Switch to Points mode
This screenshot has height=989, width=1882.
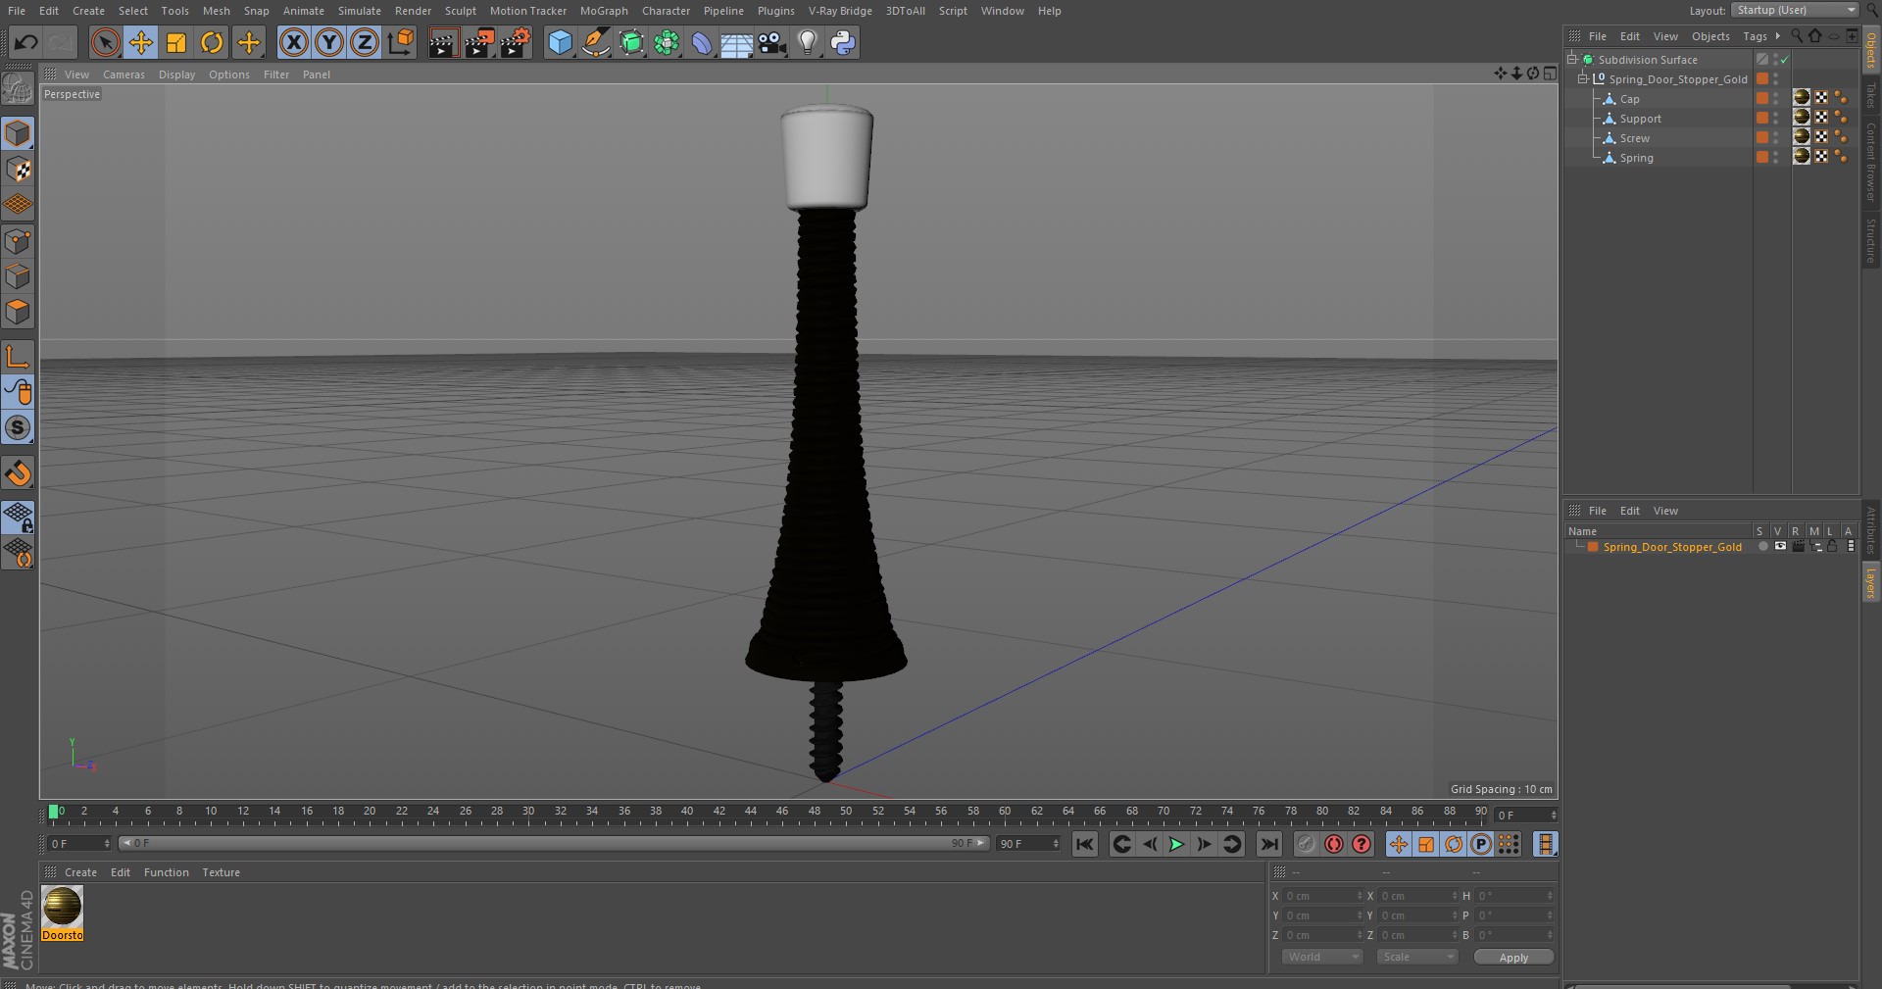coord(18,241)
